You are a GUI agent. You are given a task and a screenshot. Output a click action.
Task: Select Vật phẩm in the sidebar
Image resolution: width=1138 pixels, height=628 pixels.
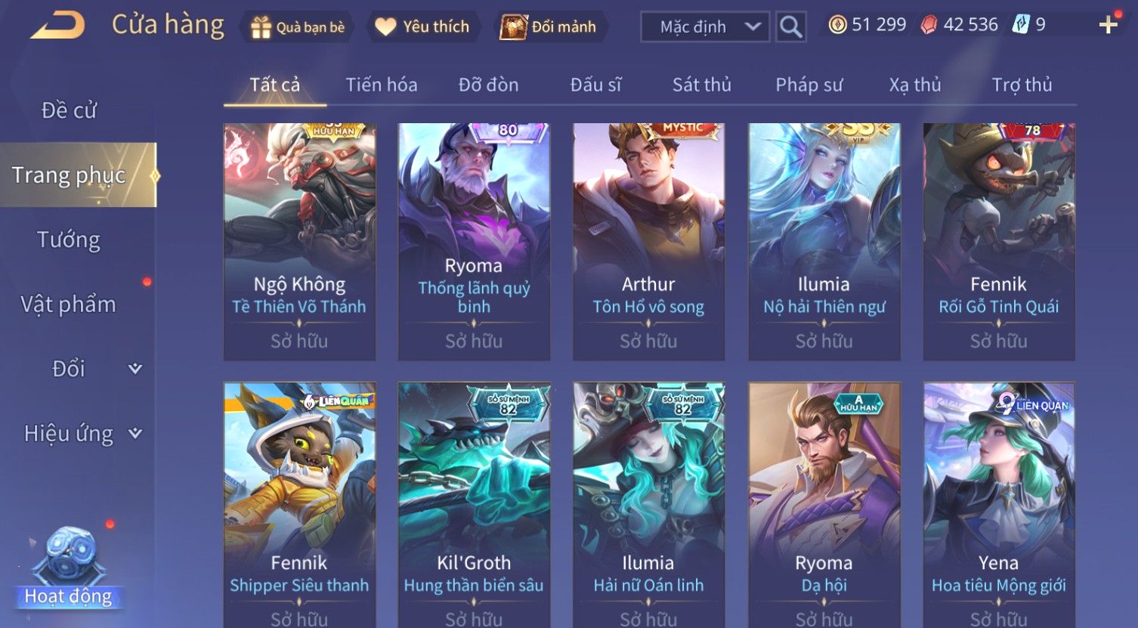(x=69, y=305)
